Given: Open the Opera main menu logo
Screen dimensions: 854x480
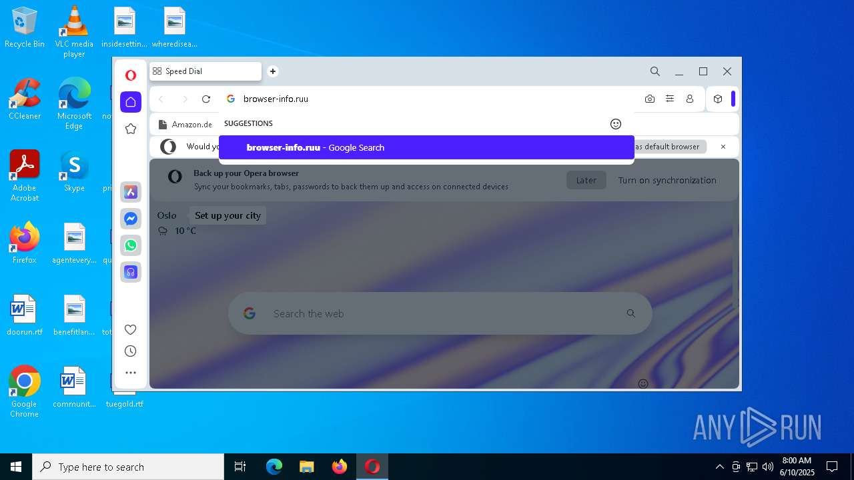Looking at the screenshot, I should pos(131,75).
